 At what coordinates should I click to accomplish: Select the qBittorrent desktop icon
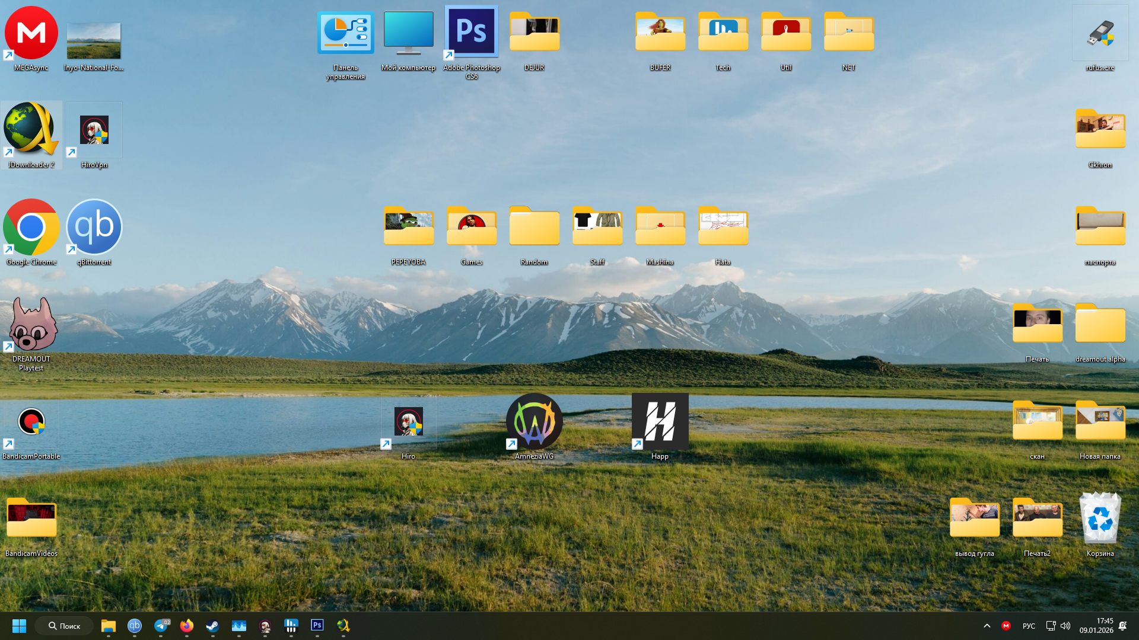[x=94, y=228]
